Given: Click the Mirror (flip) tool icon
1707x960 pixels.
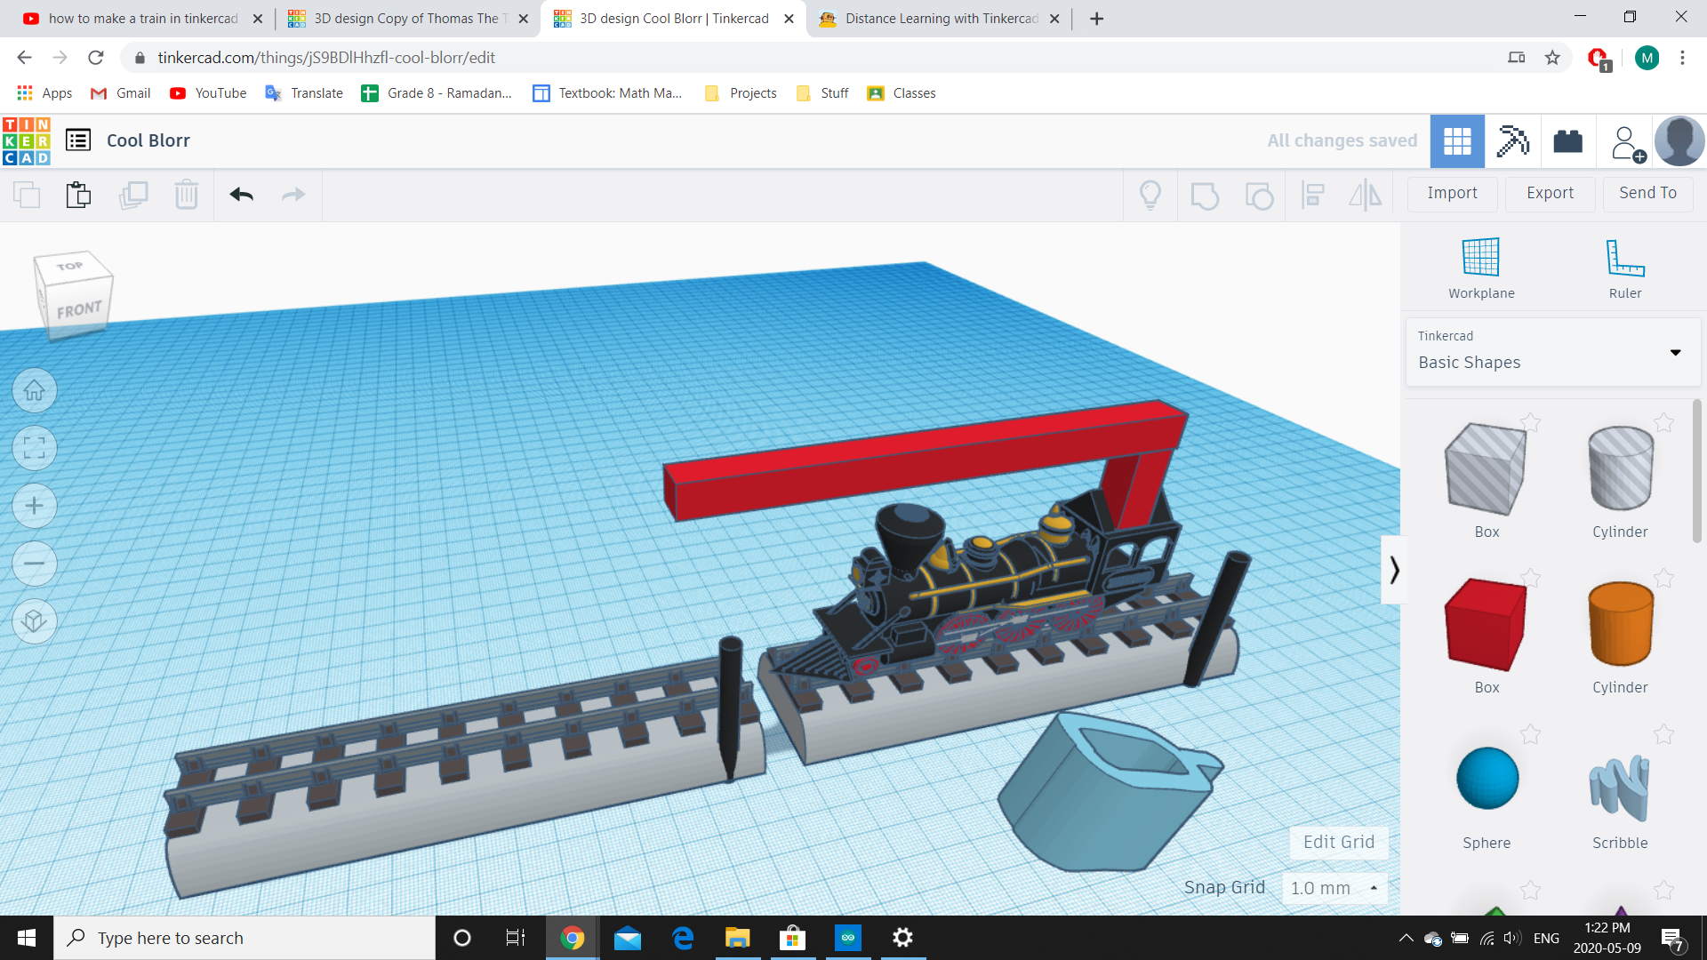Looking at the screenshot, I should (1365, 195).
